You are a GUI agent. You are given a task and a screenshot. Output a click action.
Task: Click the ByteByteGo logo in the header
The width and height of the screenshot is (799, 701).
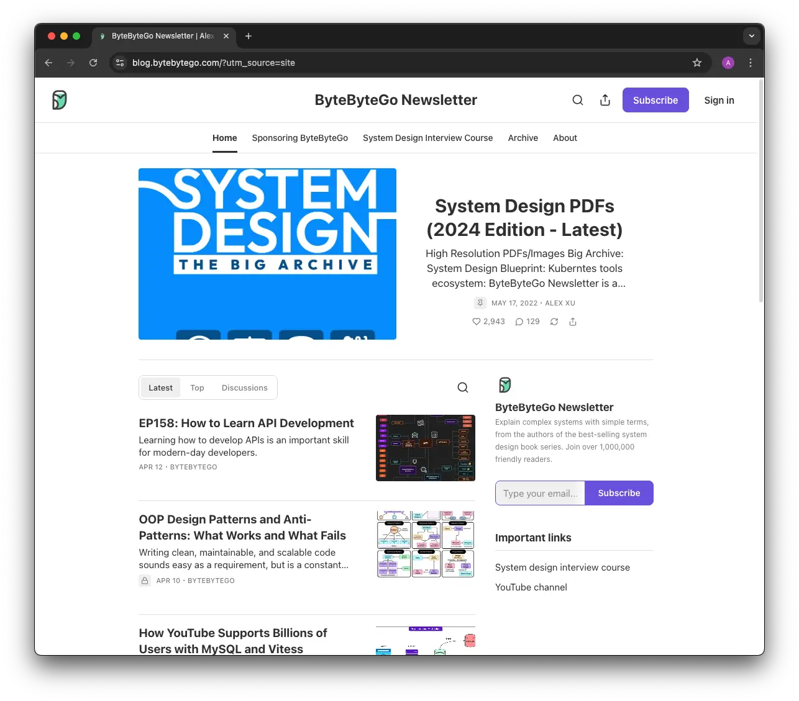pos(60,100)
